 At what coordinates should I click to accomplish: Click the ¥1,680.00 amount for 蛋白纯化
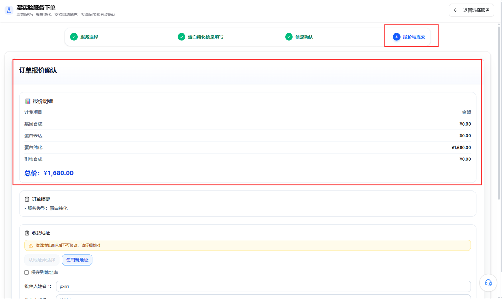click(x=461, y=148)
